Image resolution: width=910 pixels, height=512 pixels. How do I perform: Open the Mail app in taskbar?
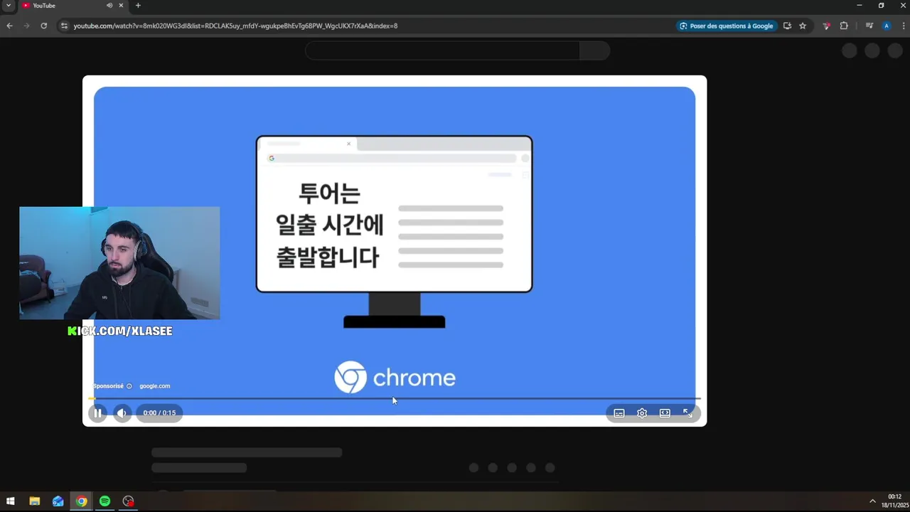tap(58, 501)
